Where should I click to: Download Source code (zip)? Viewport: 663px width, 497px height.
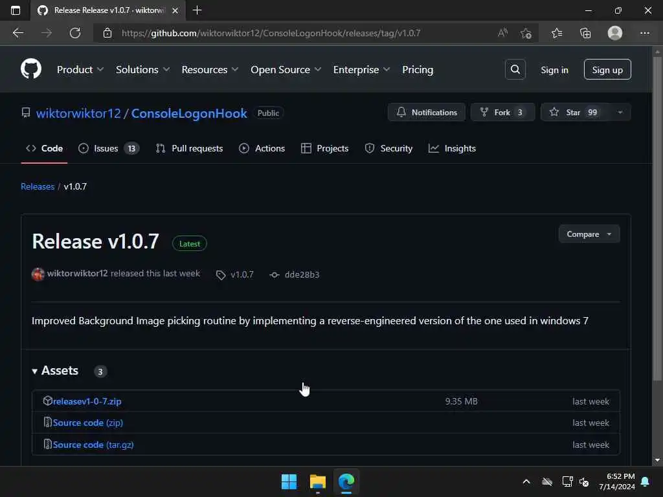[88, 423]
